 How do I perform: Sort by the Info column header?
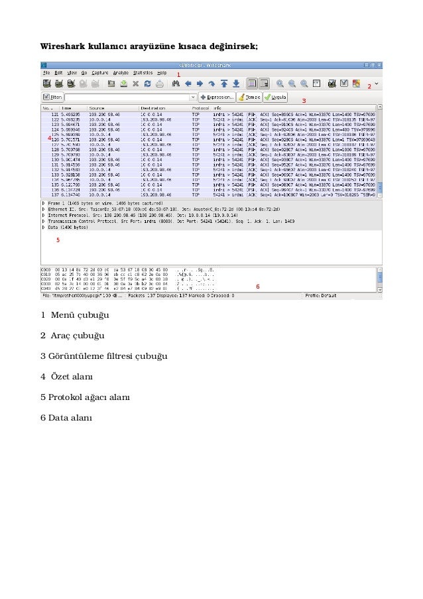coord(294,108)
